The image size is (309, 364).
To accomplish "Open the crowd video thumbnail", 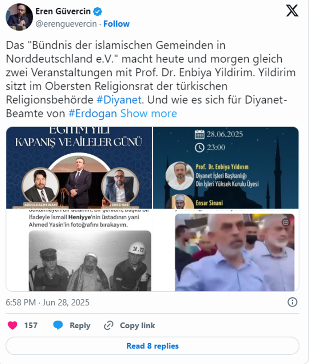I will pos(235,253).
